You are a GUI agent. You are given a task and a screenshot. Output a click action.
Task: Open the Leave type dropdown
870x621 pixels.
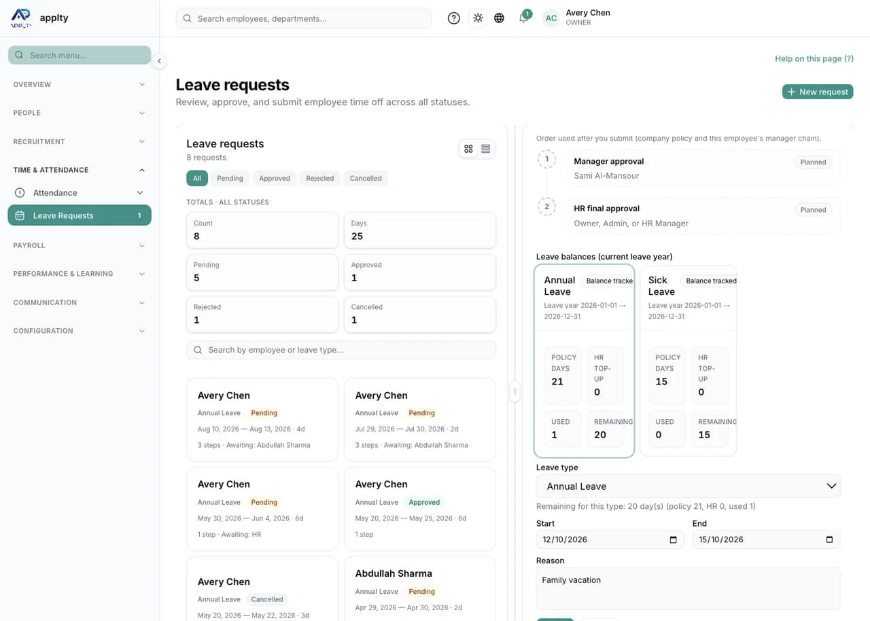point(688,486)
